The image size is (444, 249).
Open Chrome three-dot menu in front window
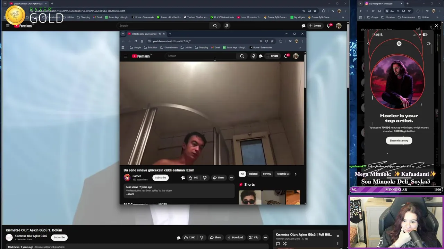[x=302, y=41]
